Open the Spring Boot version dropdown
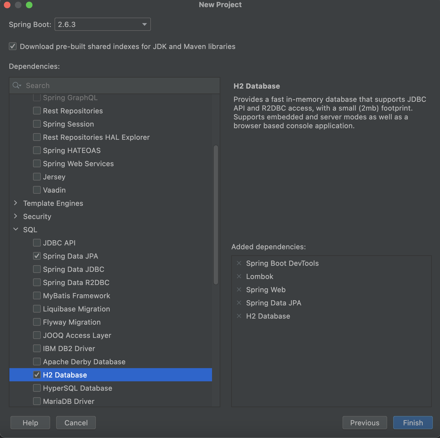The width and height of the screenshot is (440, 438). pos(103,24)
